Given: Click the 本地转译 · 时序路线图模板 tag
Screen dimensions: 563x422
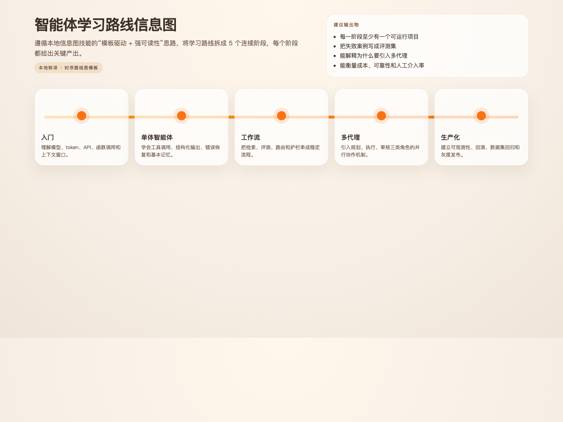Looking at the screenshot, I should tap(69, 68).
